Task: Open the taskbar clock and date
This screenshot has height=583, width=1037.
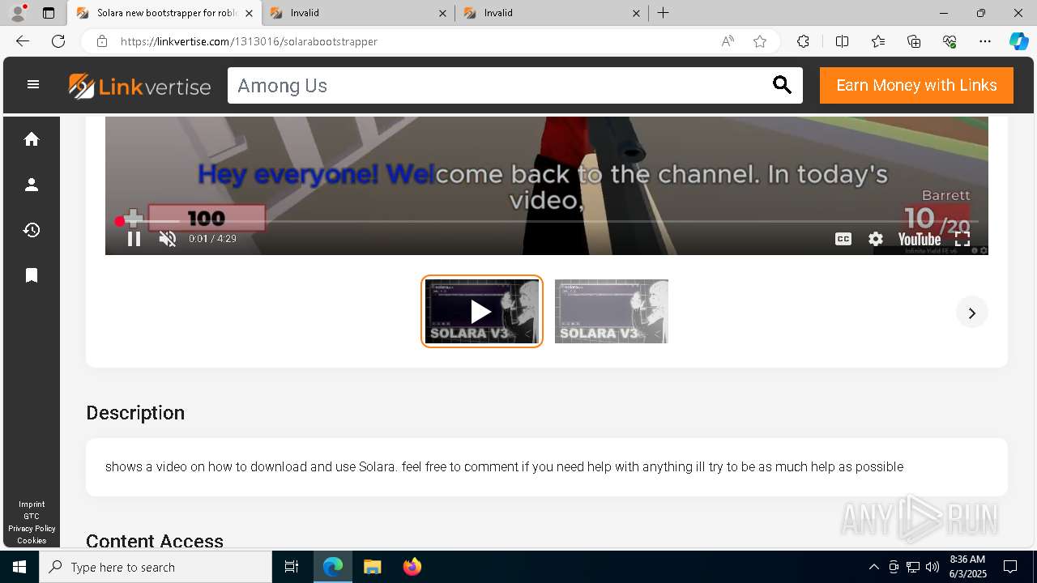Action: 968,567
